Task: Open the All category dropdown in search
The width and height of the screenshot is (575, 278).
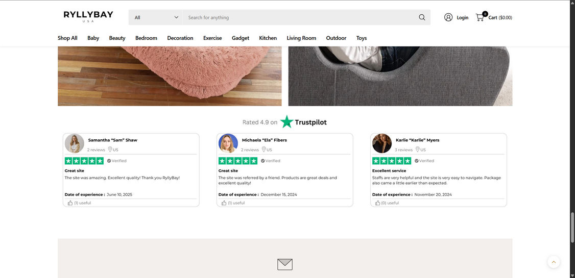Action: [x=155, y=17]
